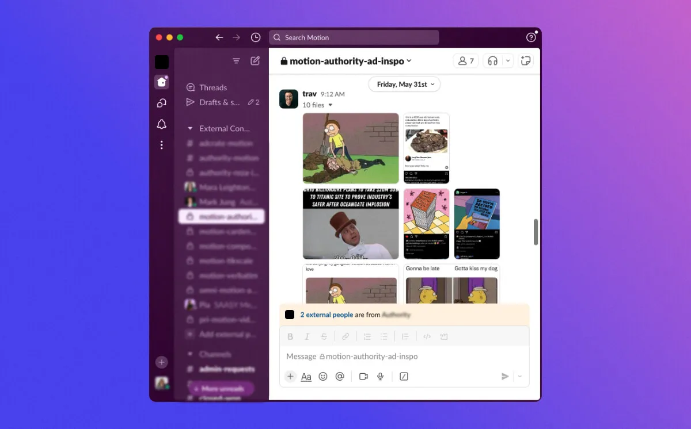This screenshot has height=429, width=691.
Task: Mention someone using the @ icon
Action: (x=340, y=376)
